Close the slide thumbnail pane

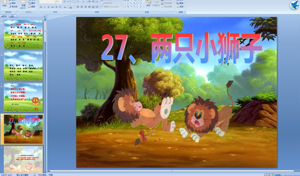pyautogui.click(x=45, y=16)
